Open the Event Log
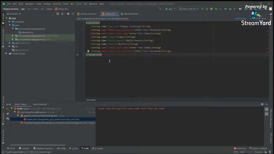 (x=240, y=148)
